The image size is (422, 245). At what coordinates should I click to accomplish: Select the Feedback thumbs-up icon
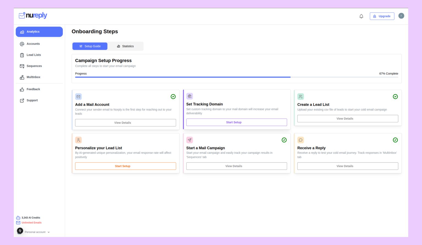coord(22,89)
